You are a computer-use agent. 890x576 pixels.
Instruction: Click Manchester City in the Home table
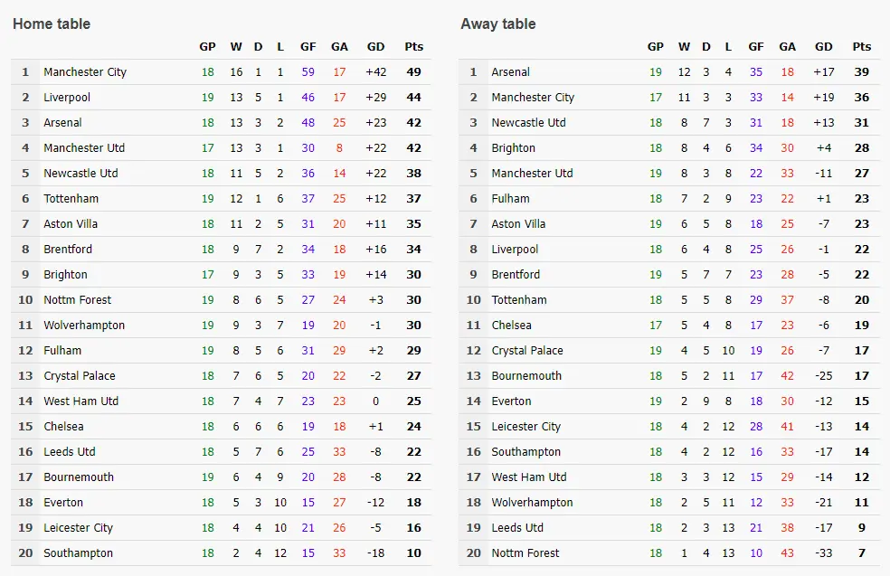click(x=85, y=72)
